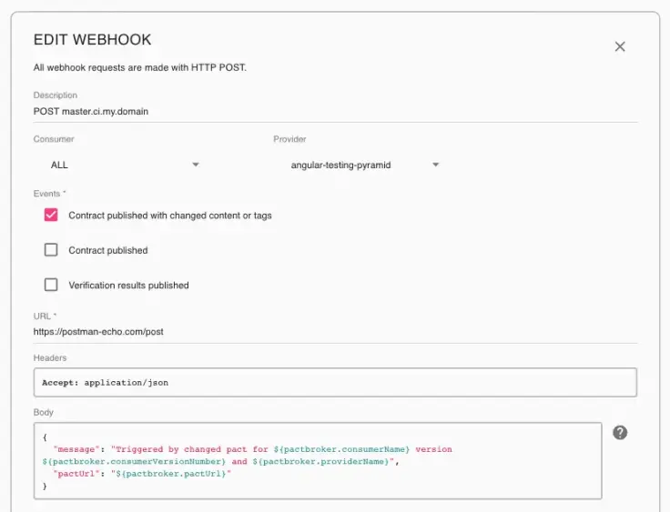670x512 pixels.
Task: Click the "Contract published with changed content or tags" label
Action: (x=170, y=216)
